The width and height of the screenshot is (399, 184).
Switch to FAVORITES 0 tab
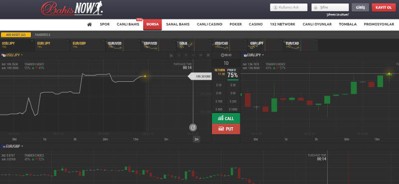42,34
